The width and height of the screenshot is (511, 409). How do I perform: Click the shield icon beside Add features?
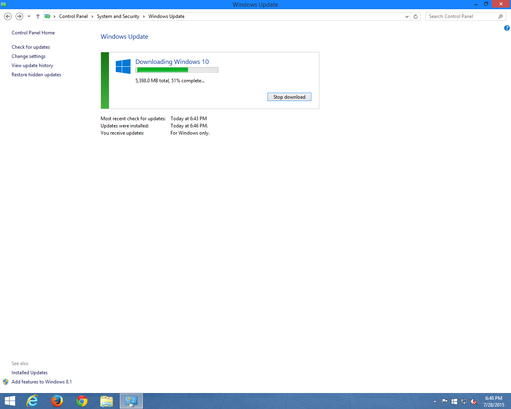click(x=6, y=382)
